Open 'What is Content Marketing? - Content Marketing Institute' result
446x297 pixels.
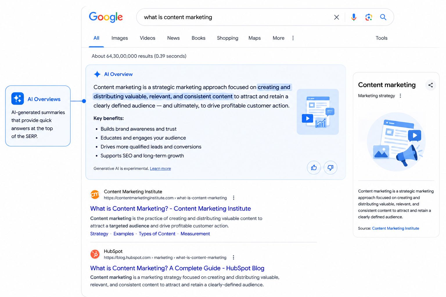[170, 209]
